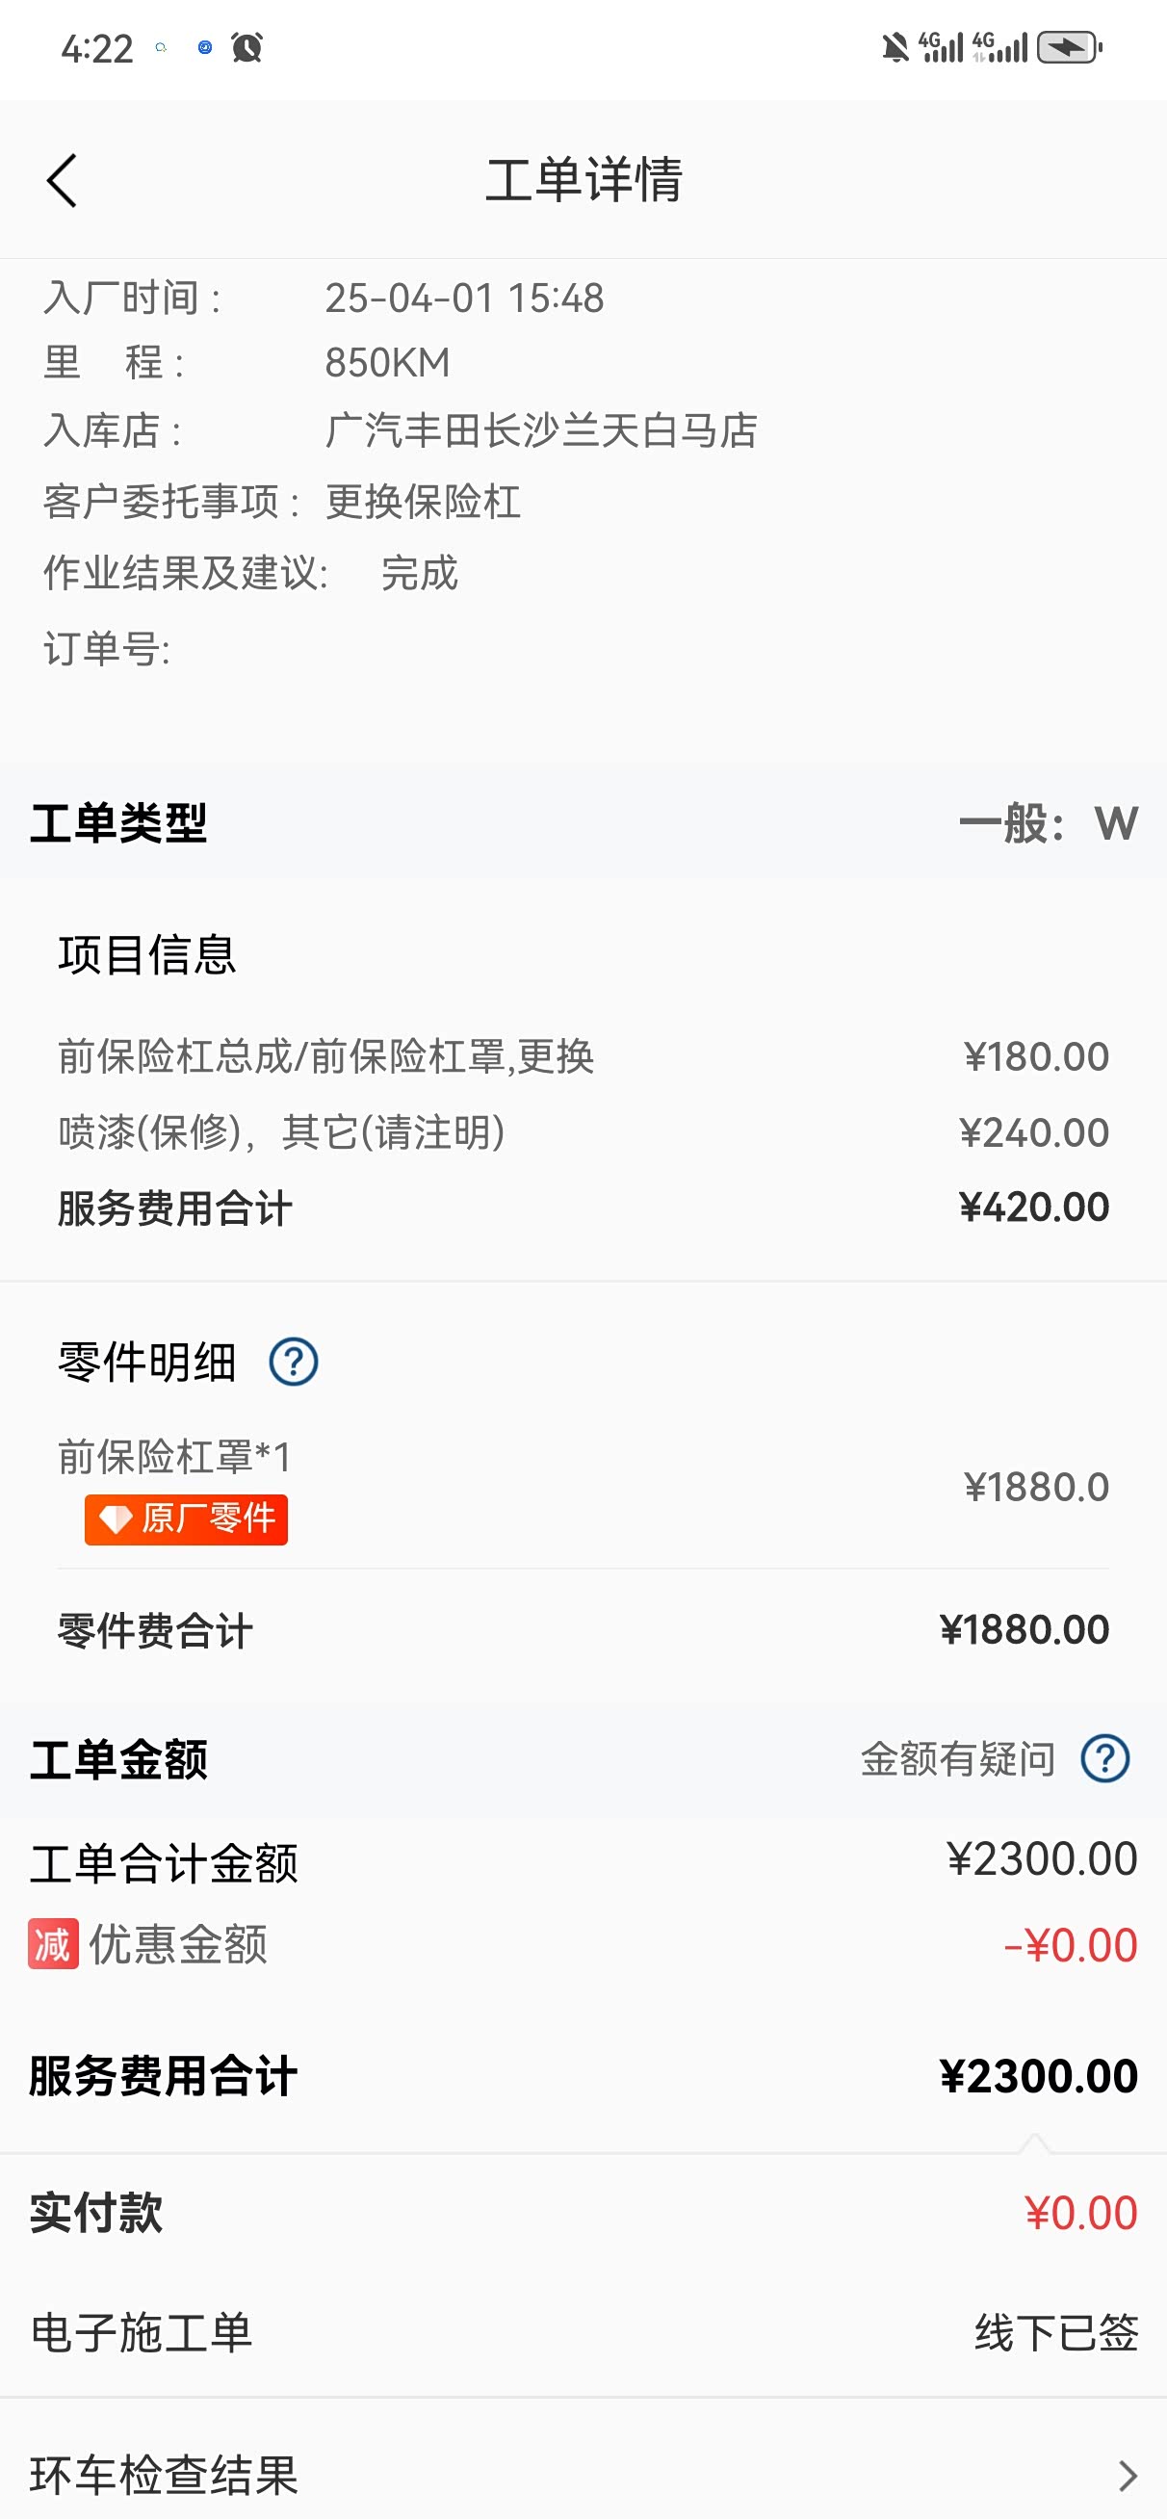The image size is (1167, 2519).
Task: Tap the back arrow icon
Action: (62, 181)
